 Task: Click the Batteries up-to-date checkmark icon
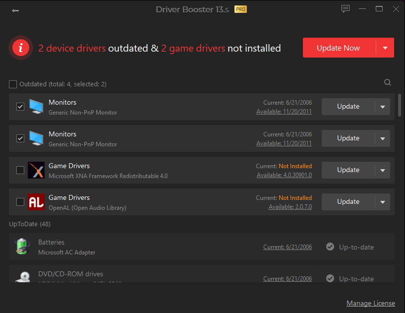[x=330, y=247]
